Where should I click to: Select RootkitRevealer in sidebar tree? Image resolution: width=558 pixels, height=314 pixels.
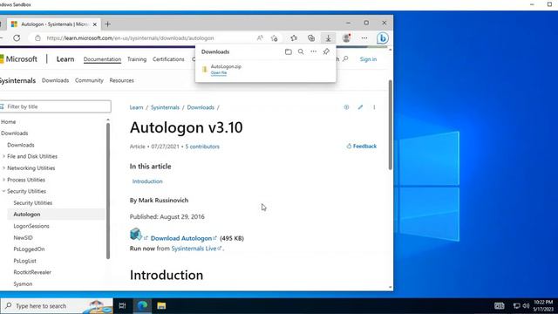click(x=32, y=272)
